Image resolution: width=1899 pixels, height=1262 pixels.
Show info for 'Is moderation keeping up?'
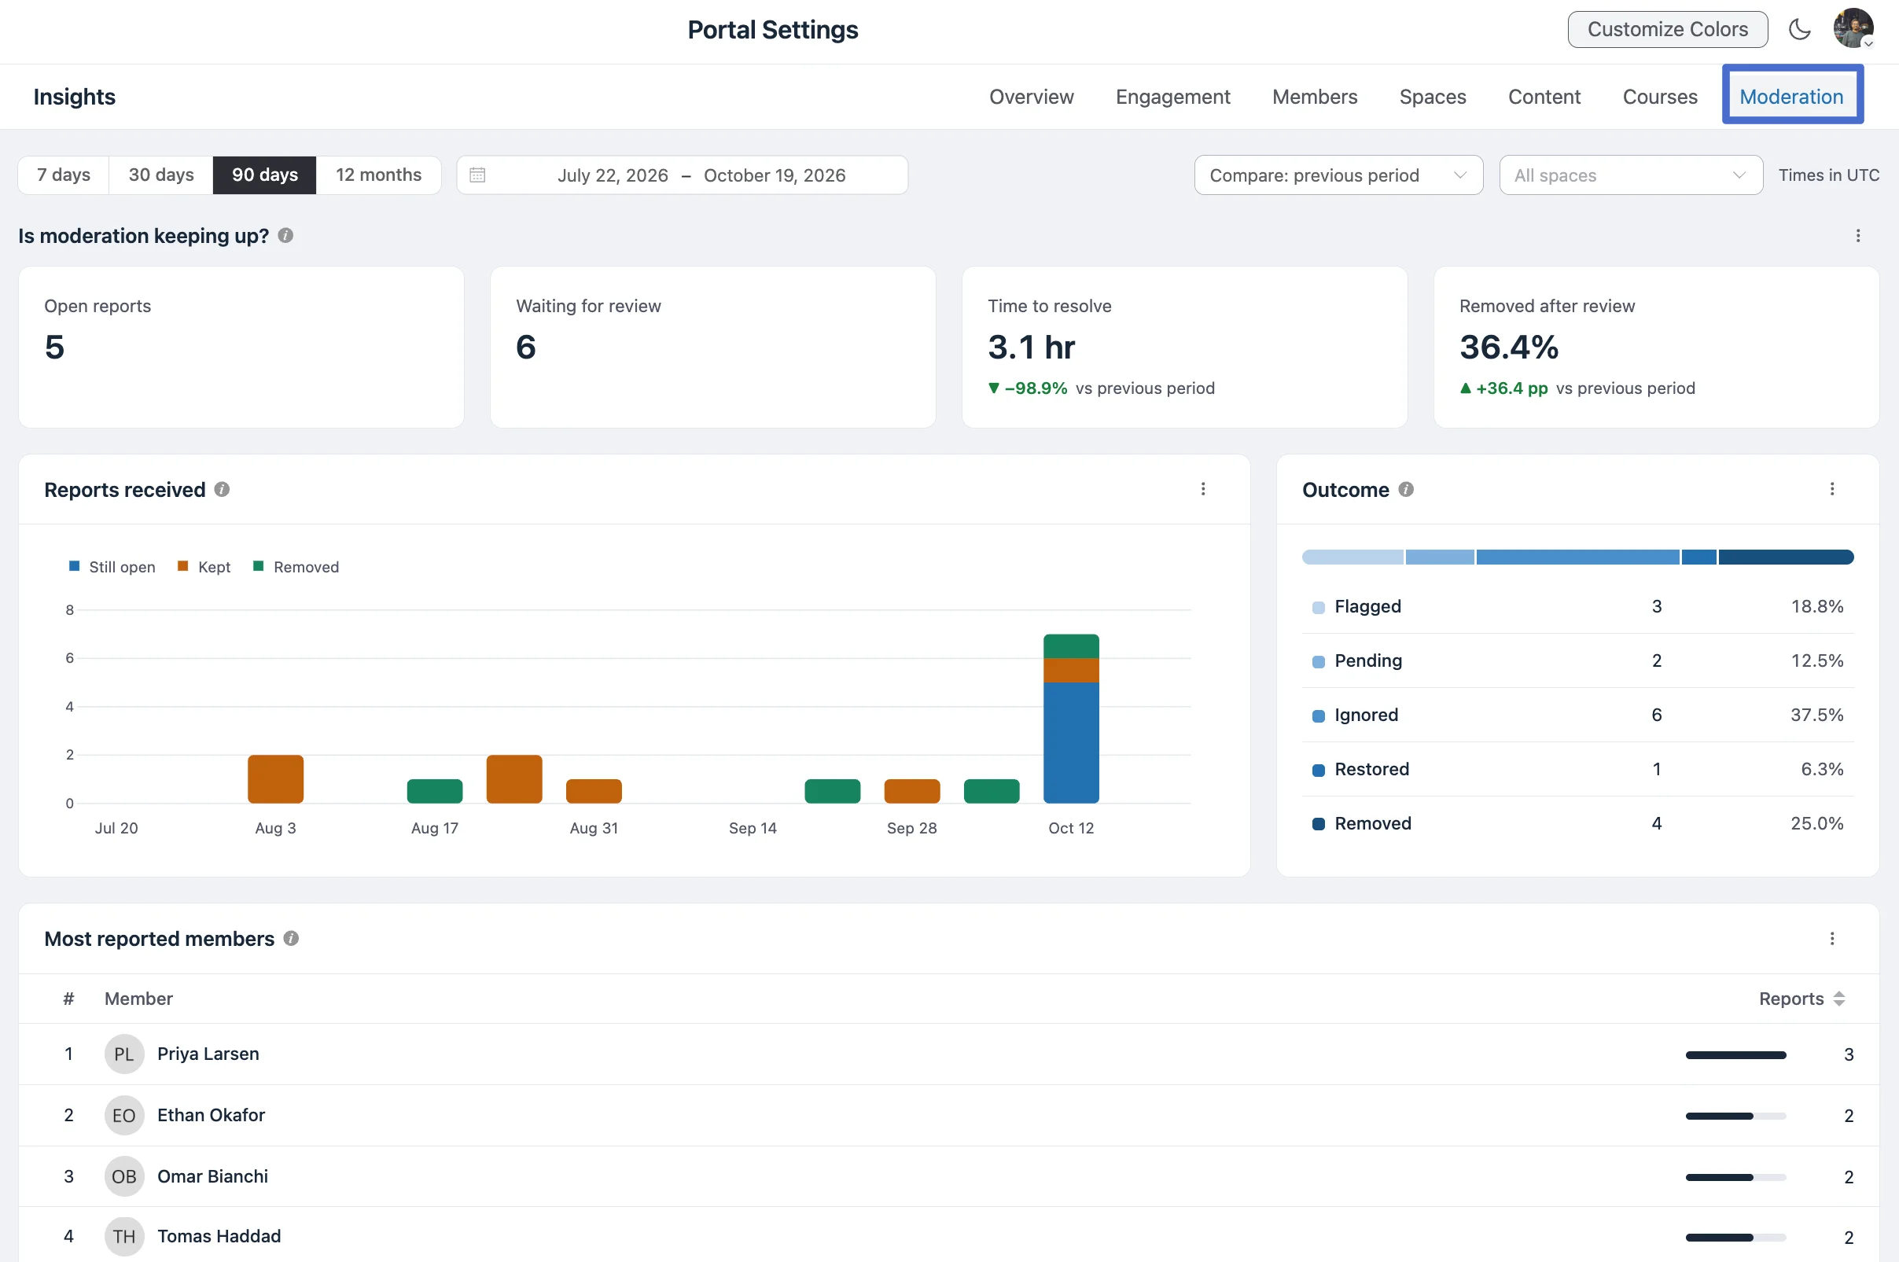pyautogui.click(x=285, y=235)
